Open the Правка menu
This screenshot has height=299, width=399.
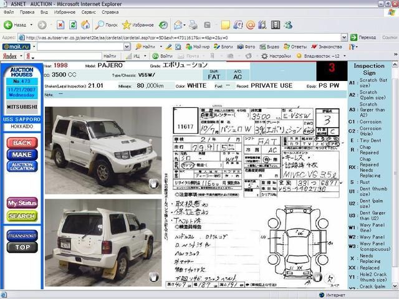27,12
